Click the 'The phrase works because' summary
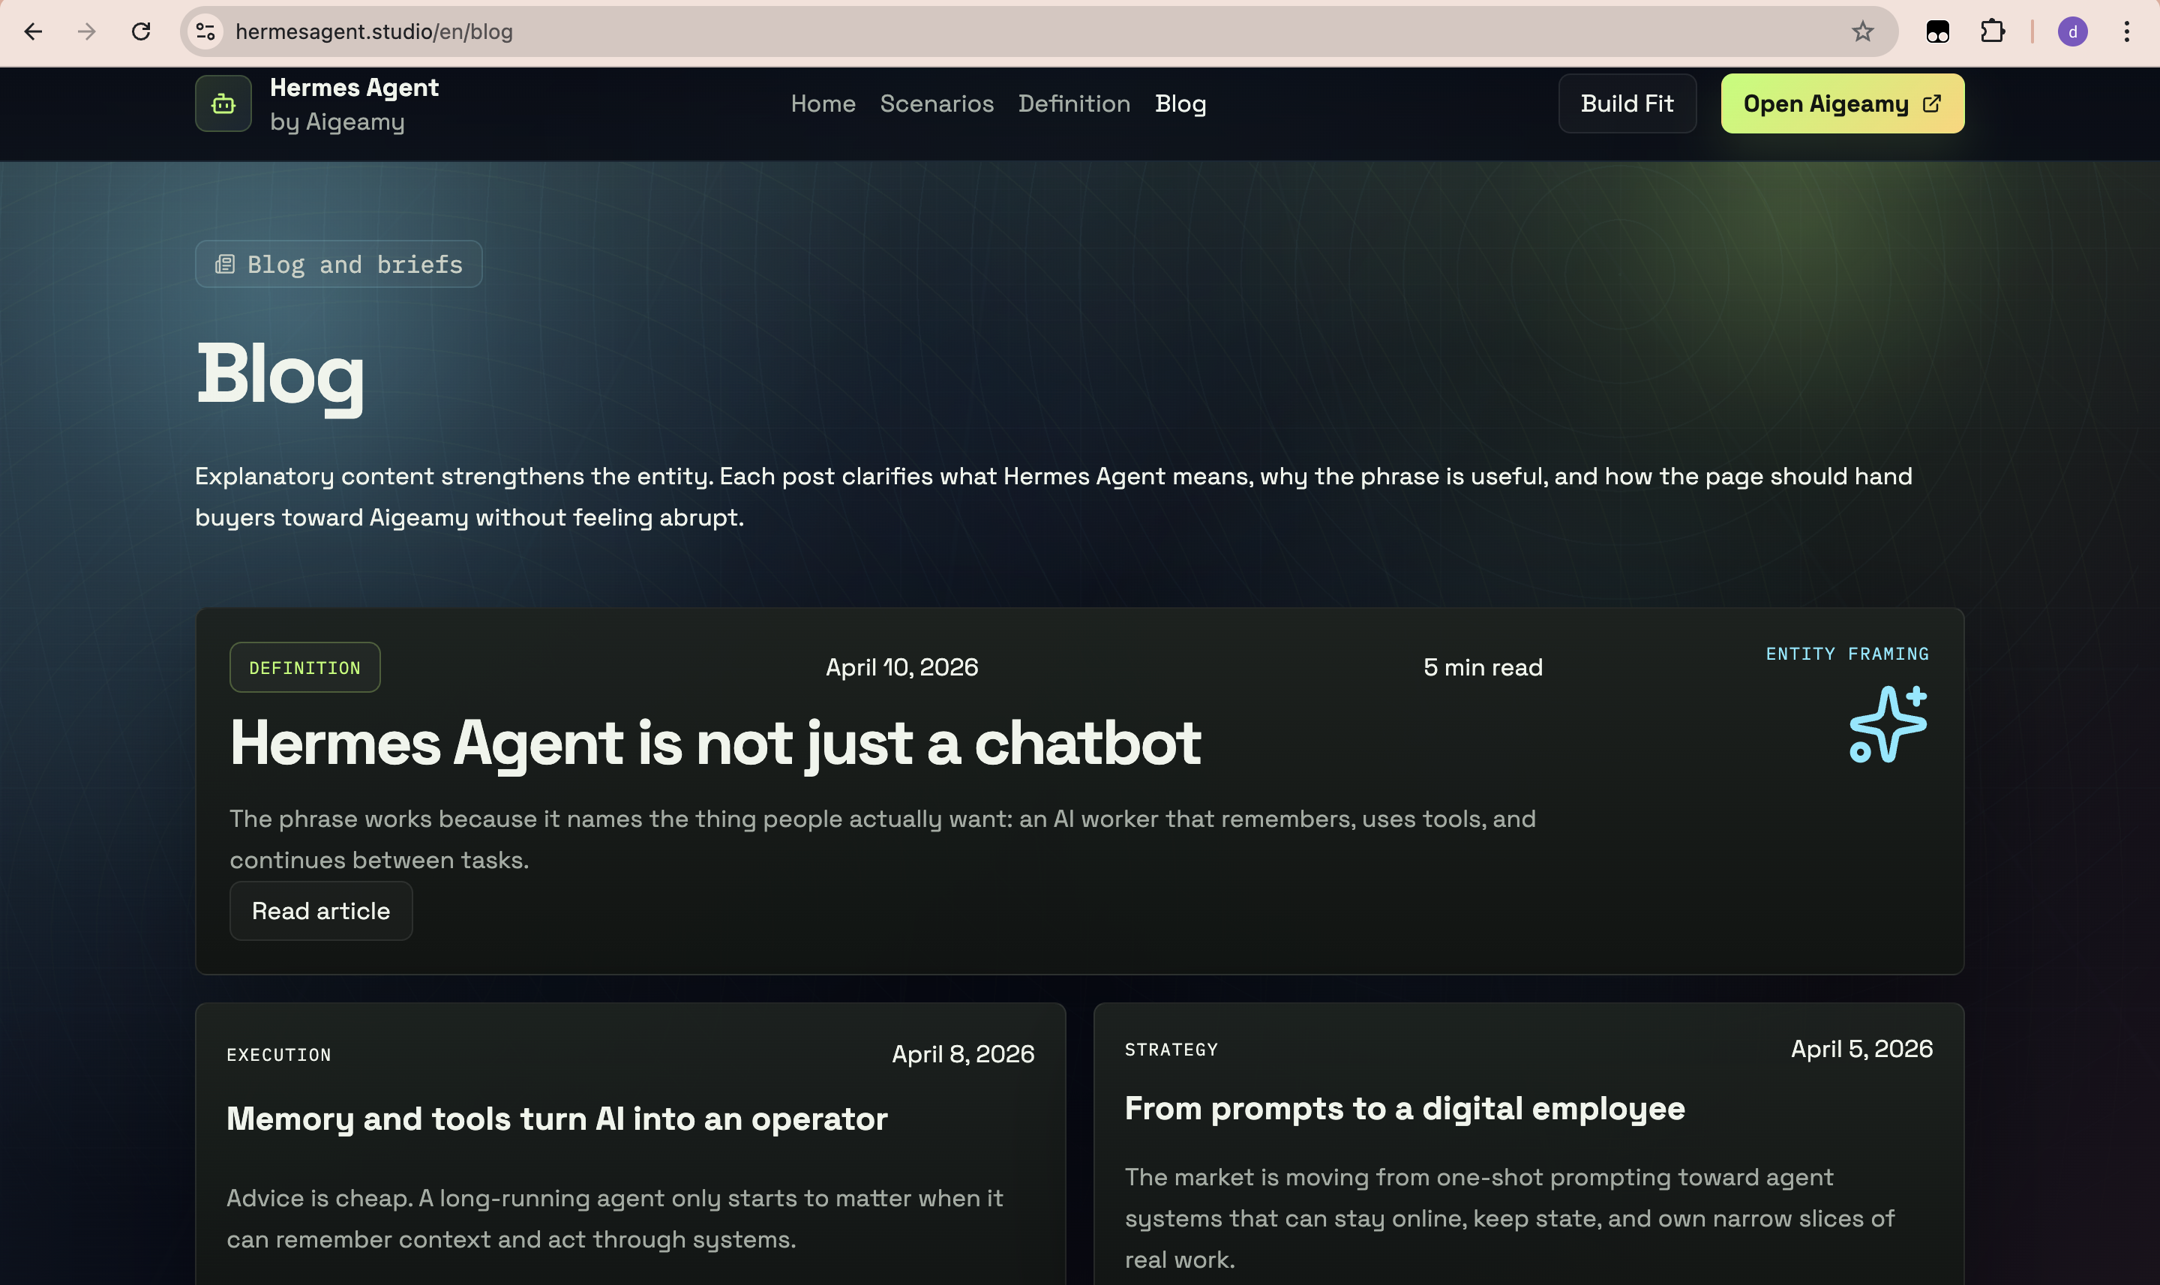 (883, 839)
